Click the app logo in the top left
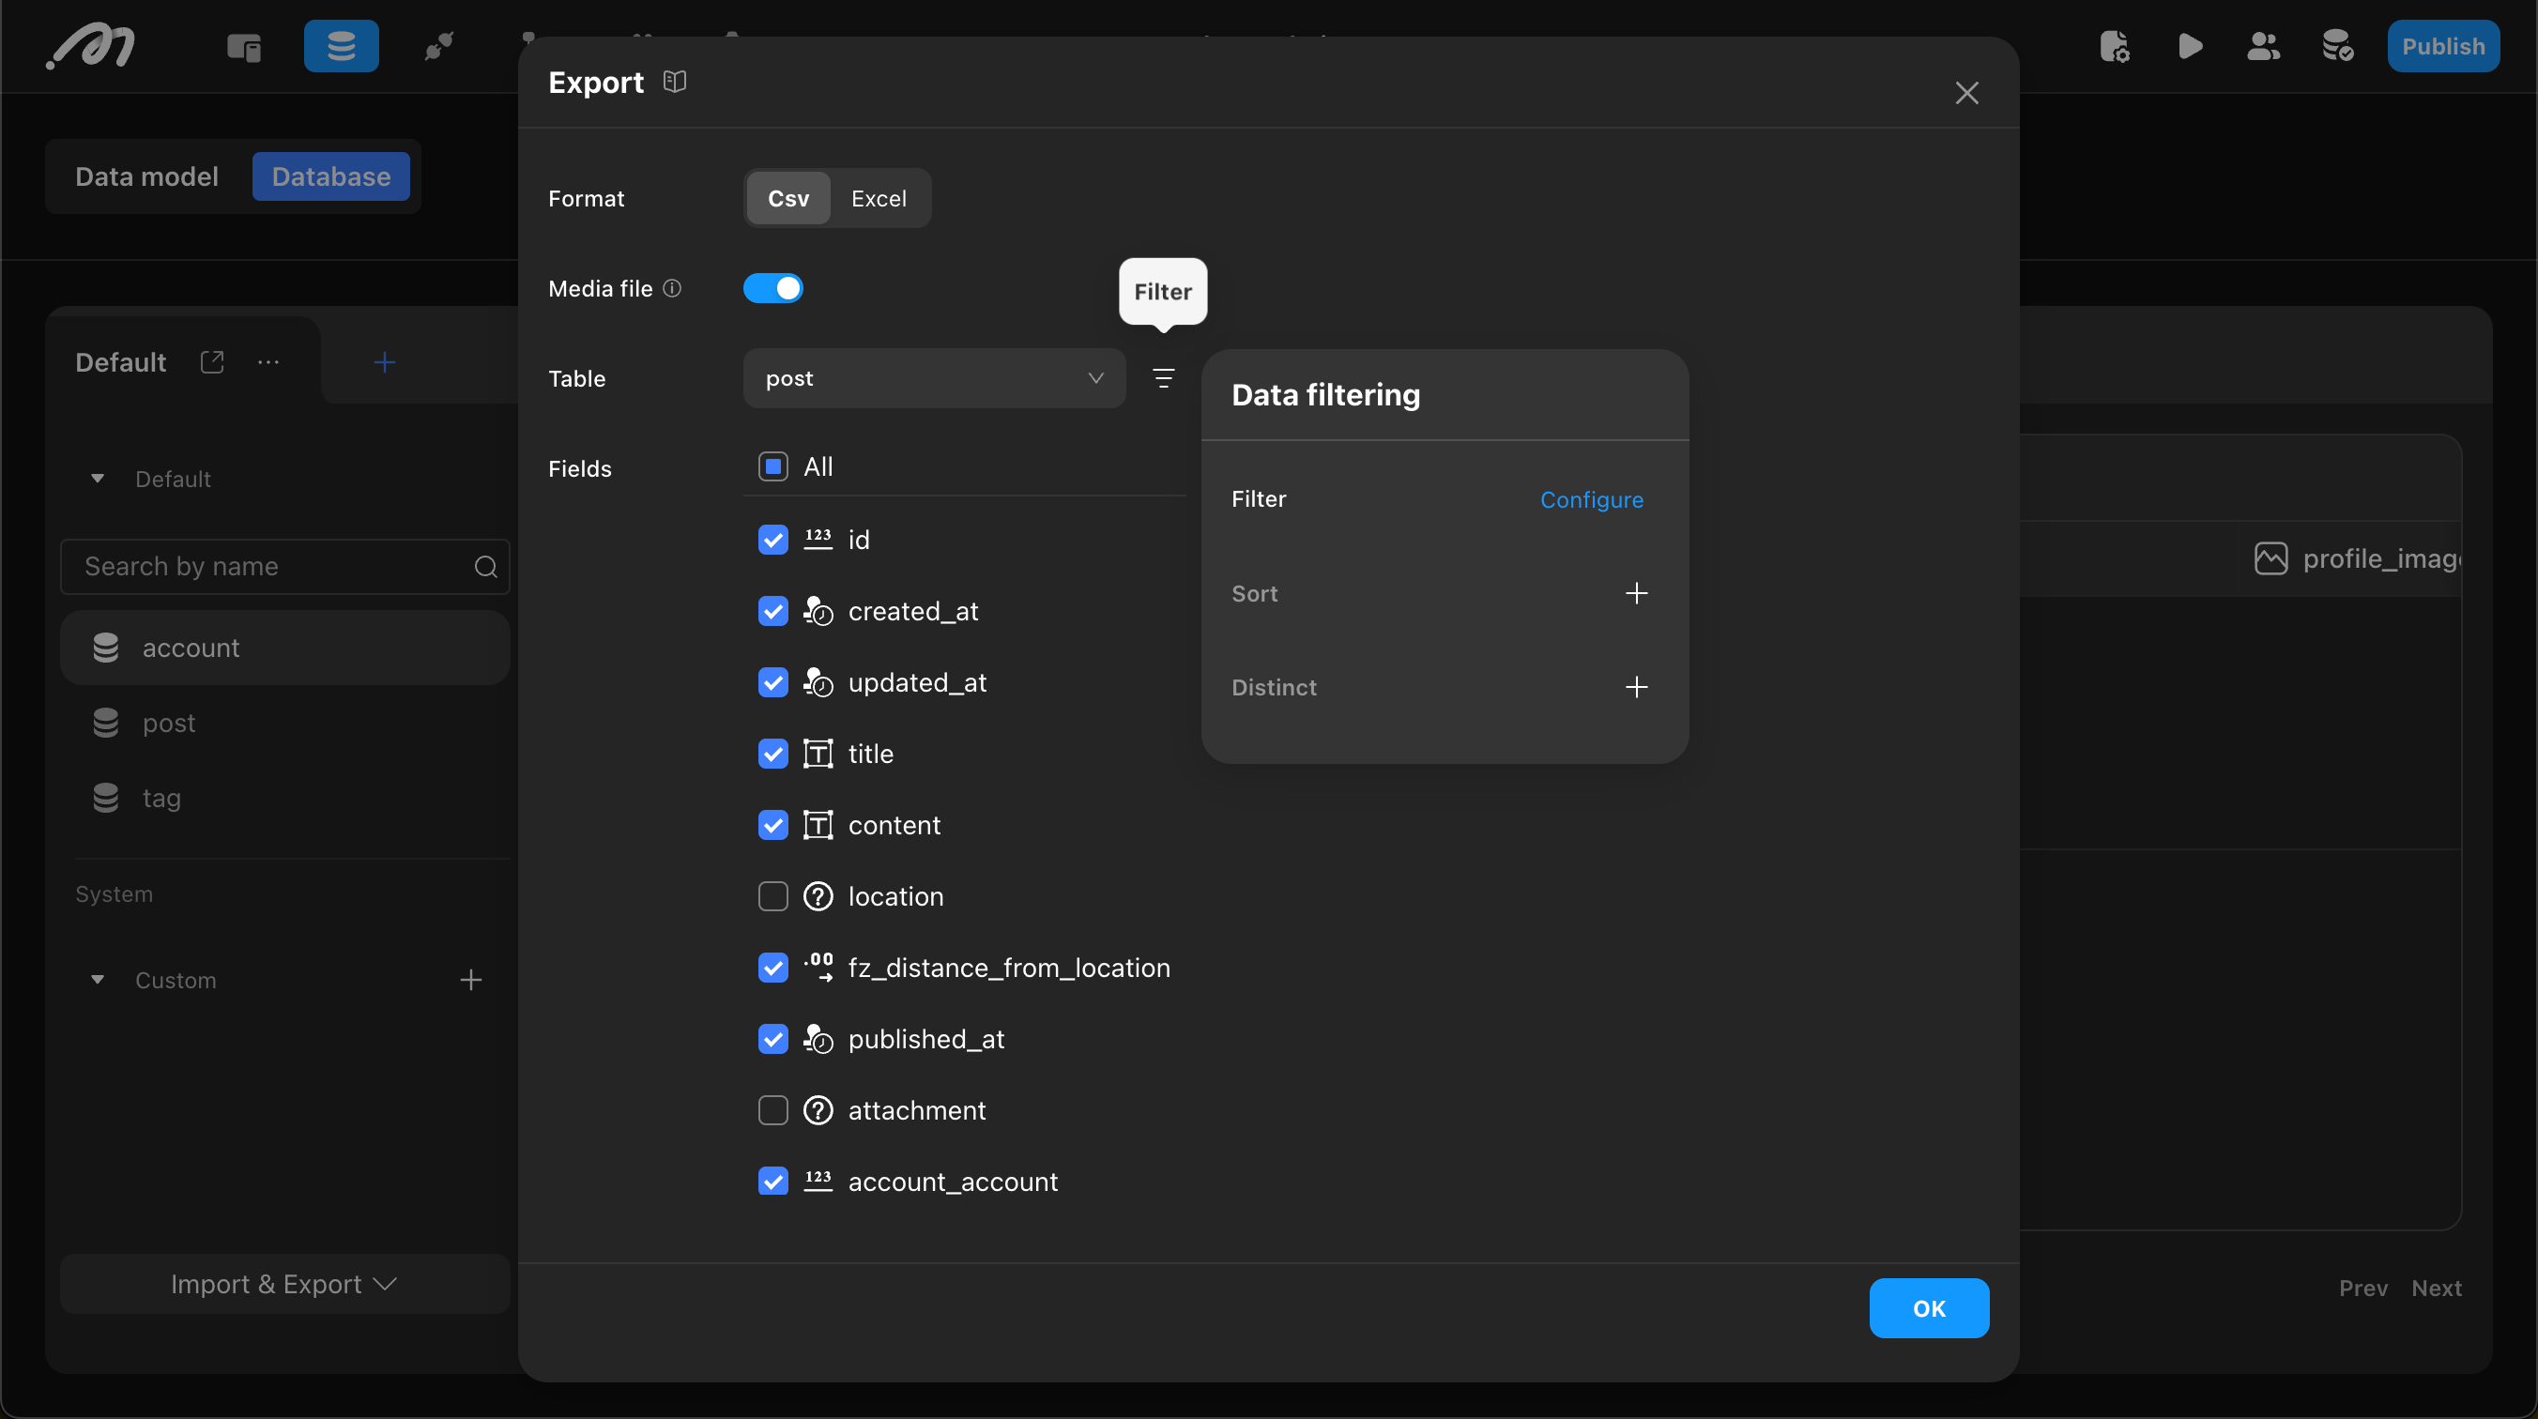The height and width of the screenshot is (1419, 2538). click(x=91, y=46)
